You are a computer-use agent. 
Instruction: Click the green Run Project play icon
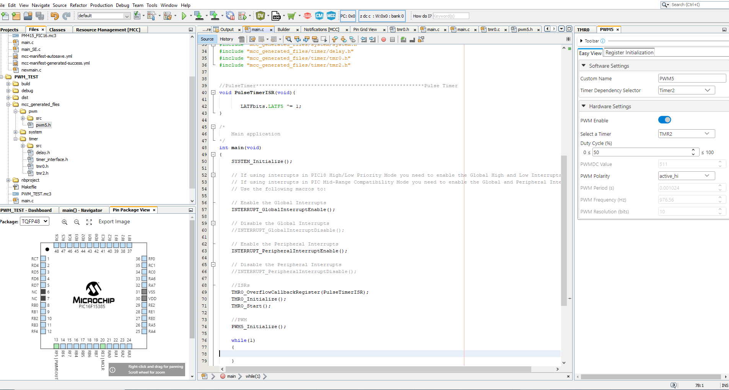pos(184,16)
